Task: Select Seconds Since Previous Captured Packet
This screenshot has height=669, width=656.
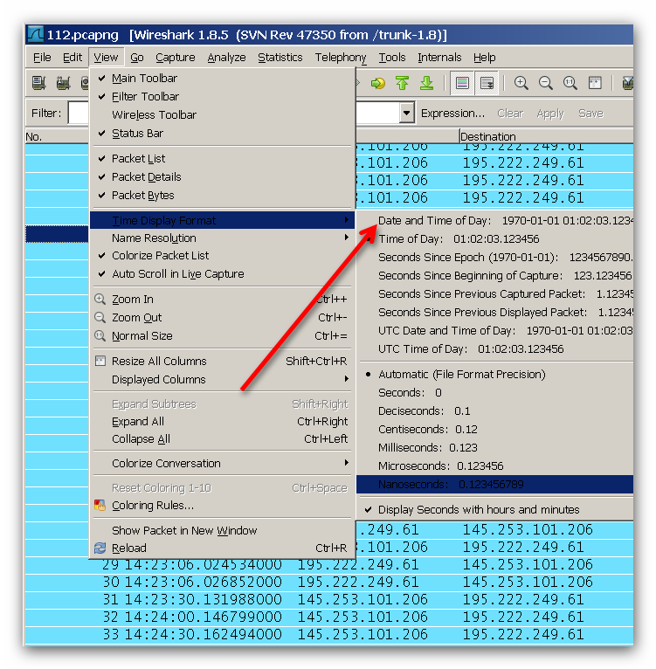Action: pyautogui.click(x=495, y=294)
